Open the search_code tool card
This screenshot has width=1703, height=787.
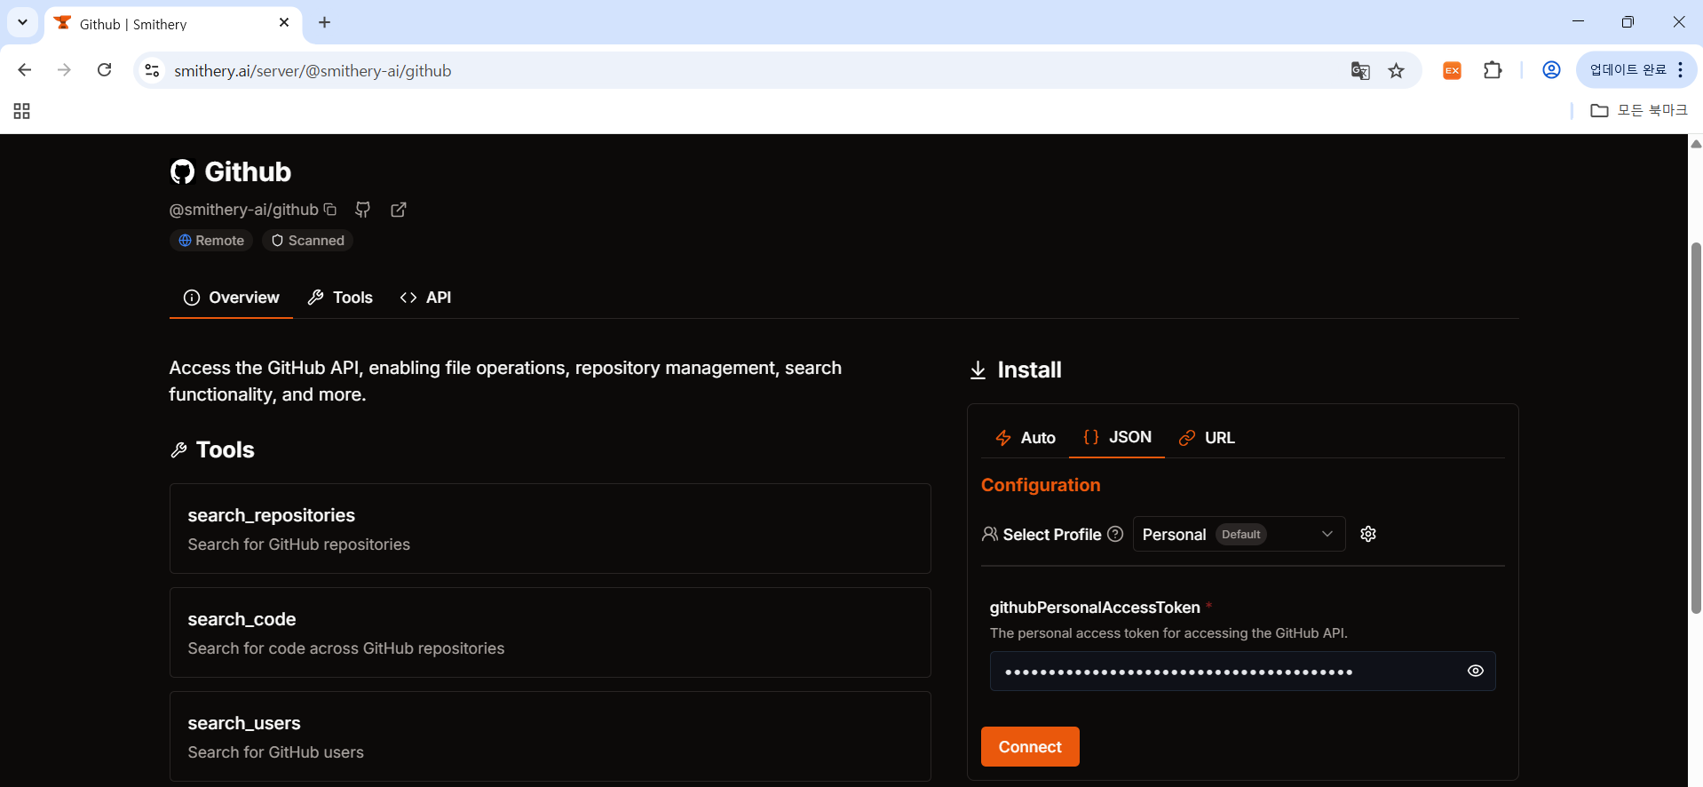point(550,632)
